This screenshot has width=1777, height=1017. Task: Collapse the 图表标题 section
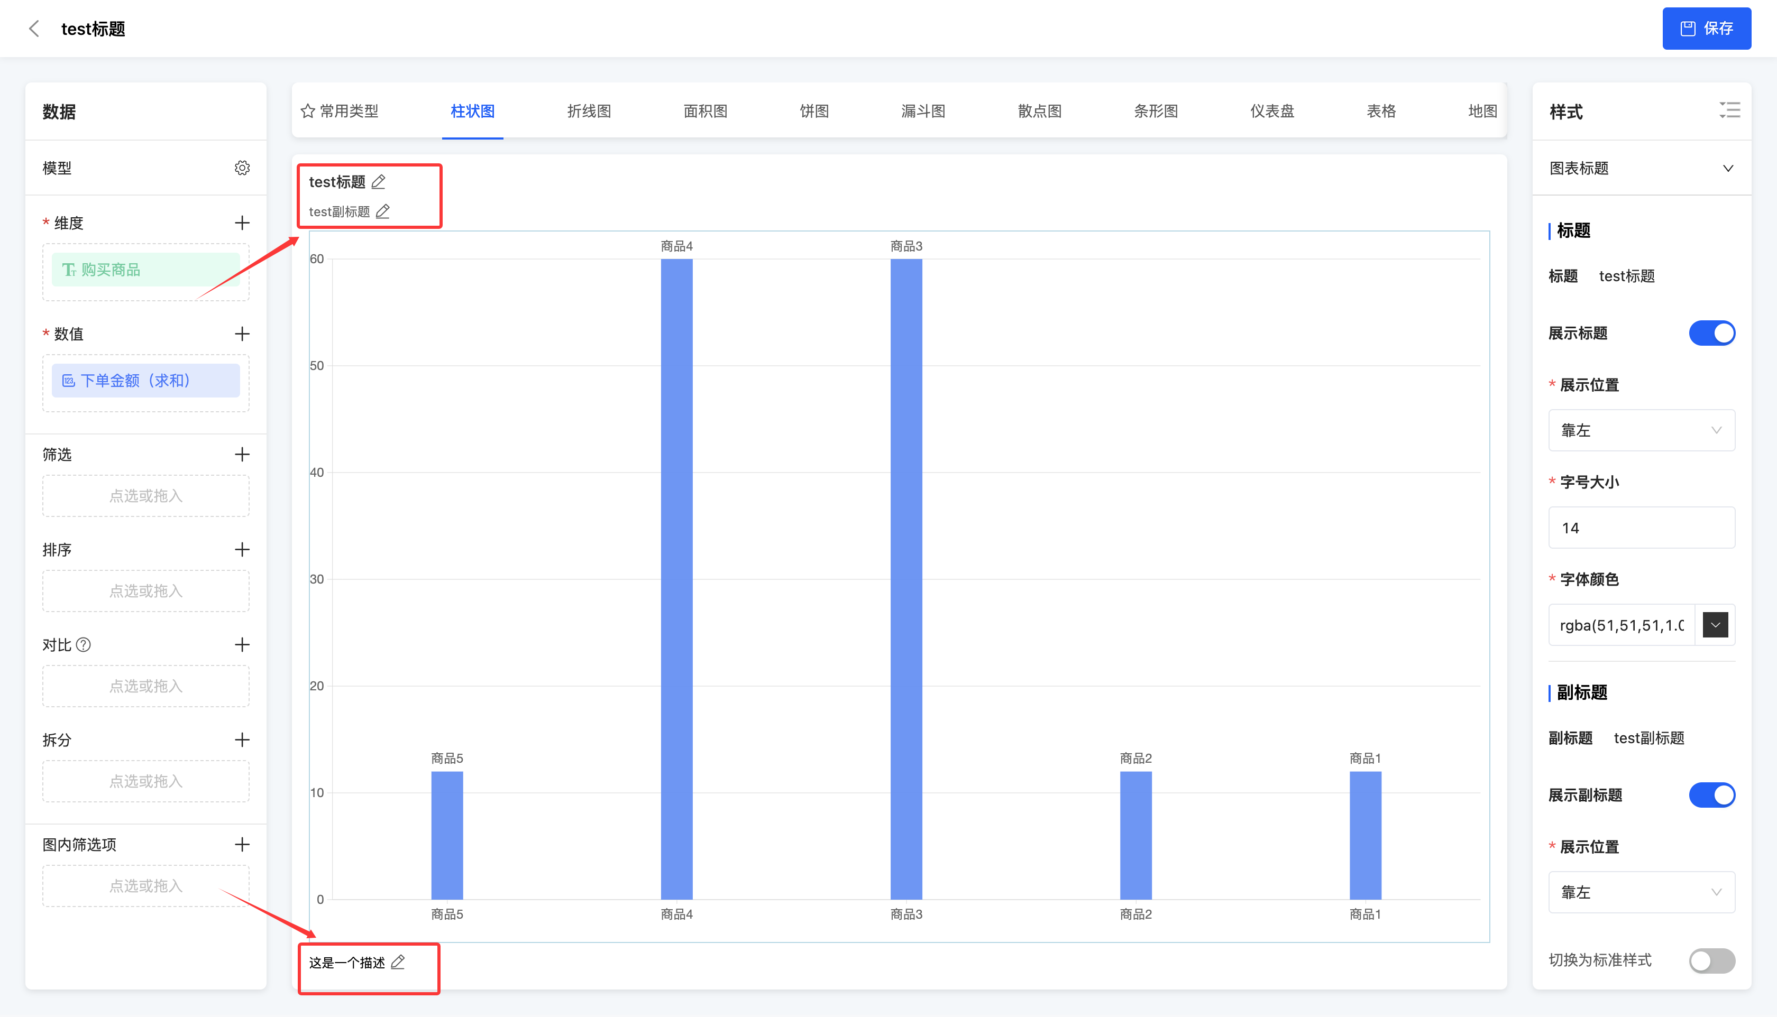click(1727, 168)
